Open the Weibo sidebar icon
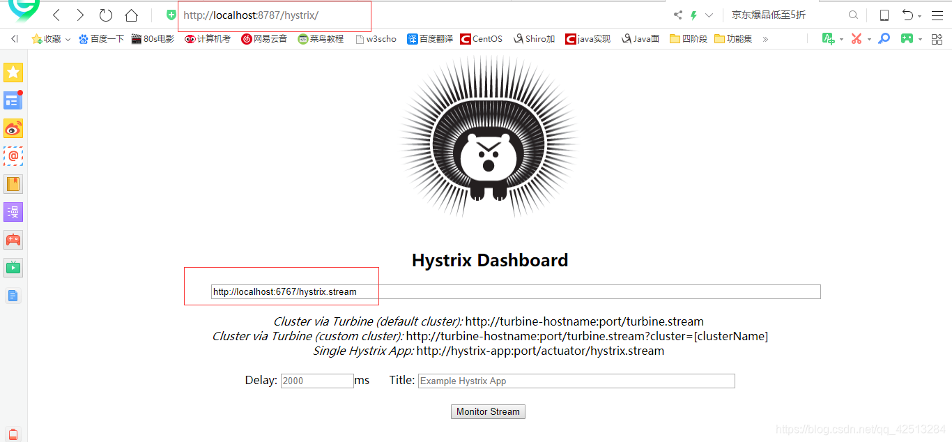This screenshot has width=952, height=442. pyautogui.click(x=13, y=128)
